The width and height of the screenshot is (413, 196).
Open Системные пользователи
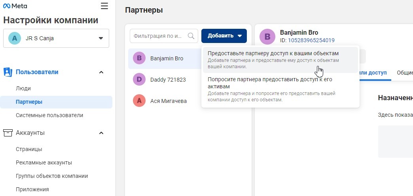pos(49,115)
